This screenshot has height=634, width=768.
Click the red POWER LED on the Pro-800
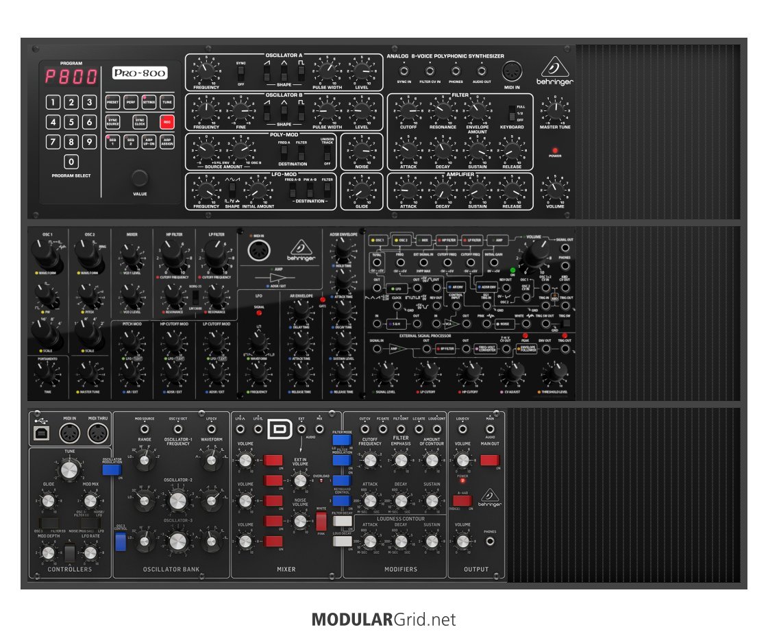(x=555, y=150)
